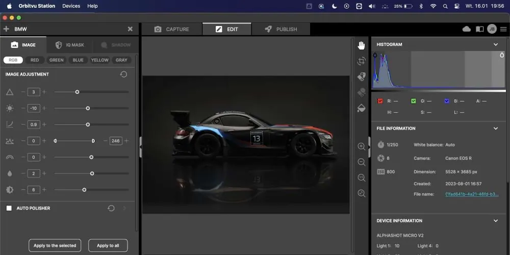Click the zoom to fit icon
Viewport: 510px width, 255px height.
click(x=361, y=193)
